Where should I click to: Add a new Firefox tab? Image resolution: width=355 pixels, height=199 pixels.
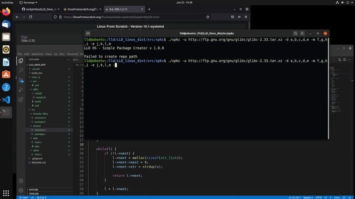149,9
